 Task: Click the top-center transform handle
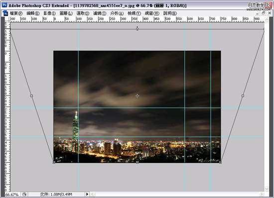(137, 29)
